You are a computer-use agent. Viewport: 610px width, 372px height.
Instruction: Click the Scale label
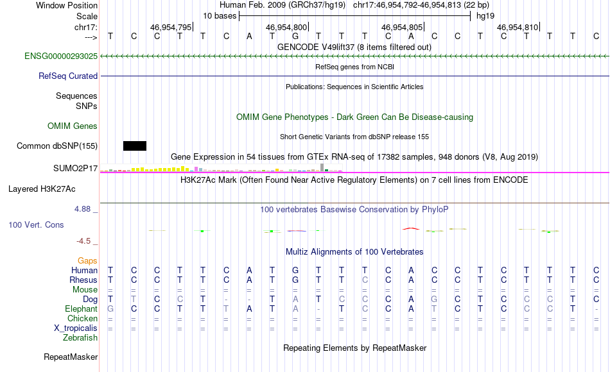pos(87,16)
